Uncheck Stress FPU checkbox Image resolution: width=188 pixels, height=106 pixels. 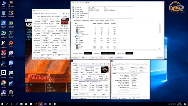pos(75,9)
